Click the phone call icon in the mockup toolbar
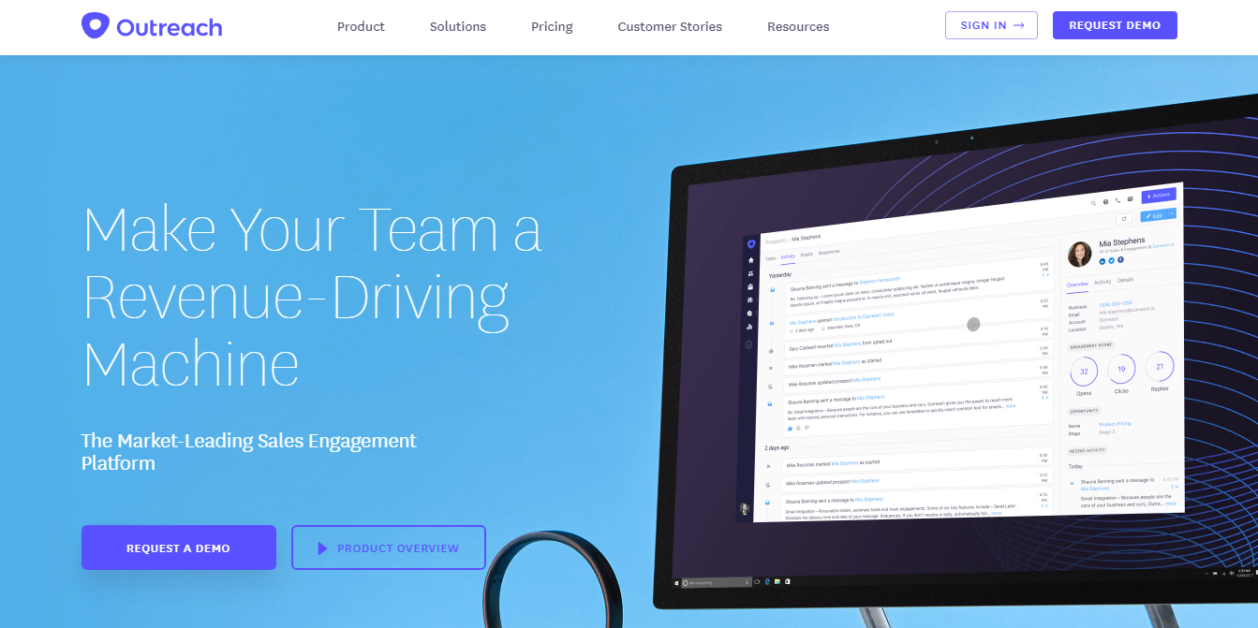 1117,200
